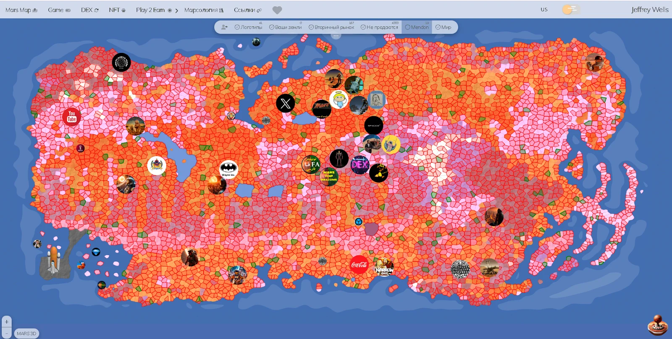Open the US language selector
672x339 pixels.
click(x=544, y=10)
